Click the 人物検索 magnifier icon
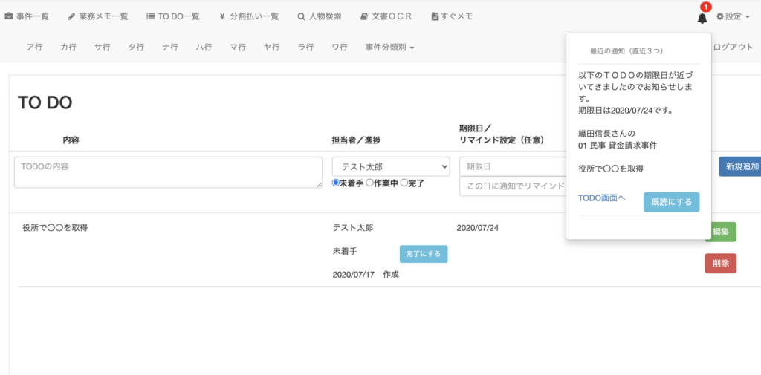 coord(301,16)
